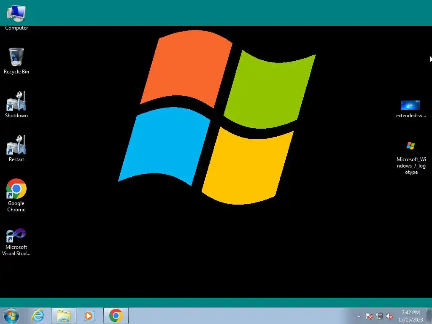Select the Google Chrome desktop shortcut

coord(16,196)
